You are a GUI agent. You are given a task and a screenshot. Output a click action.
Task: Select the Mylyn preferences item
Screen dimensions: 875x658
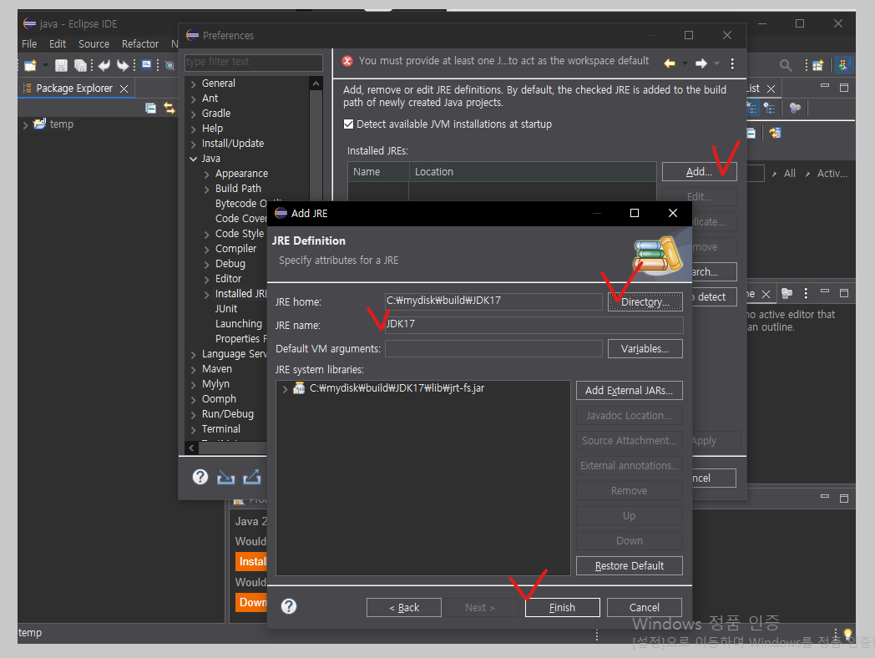click(x=215, y=384)
